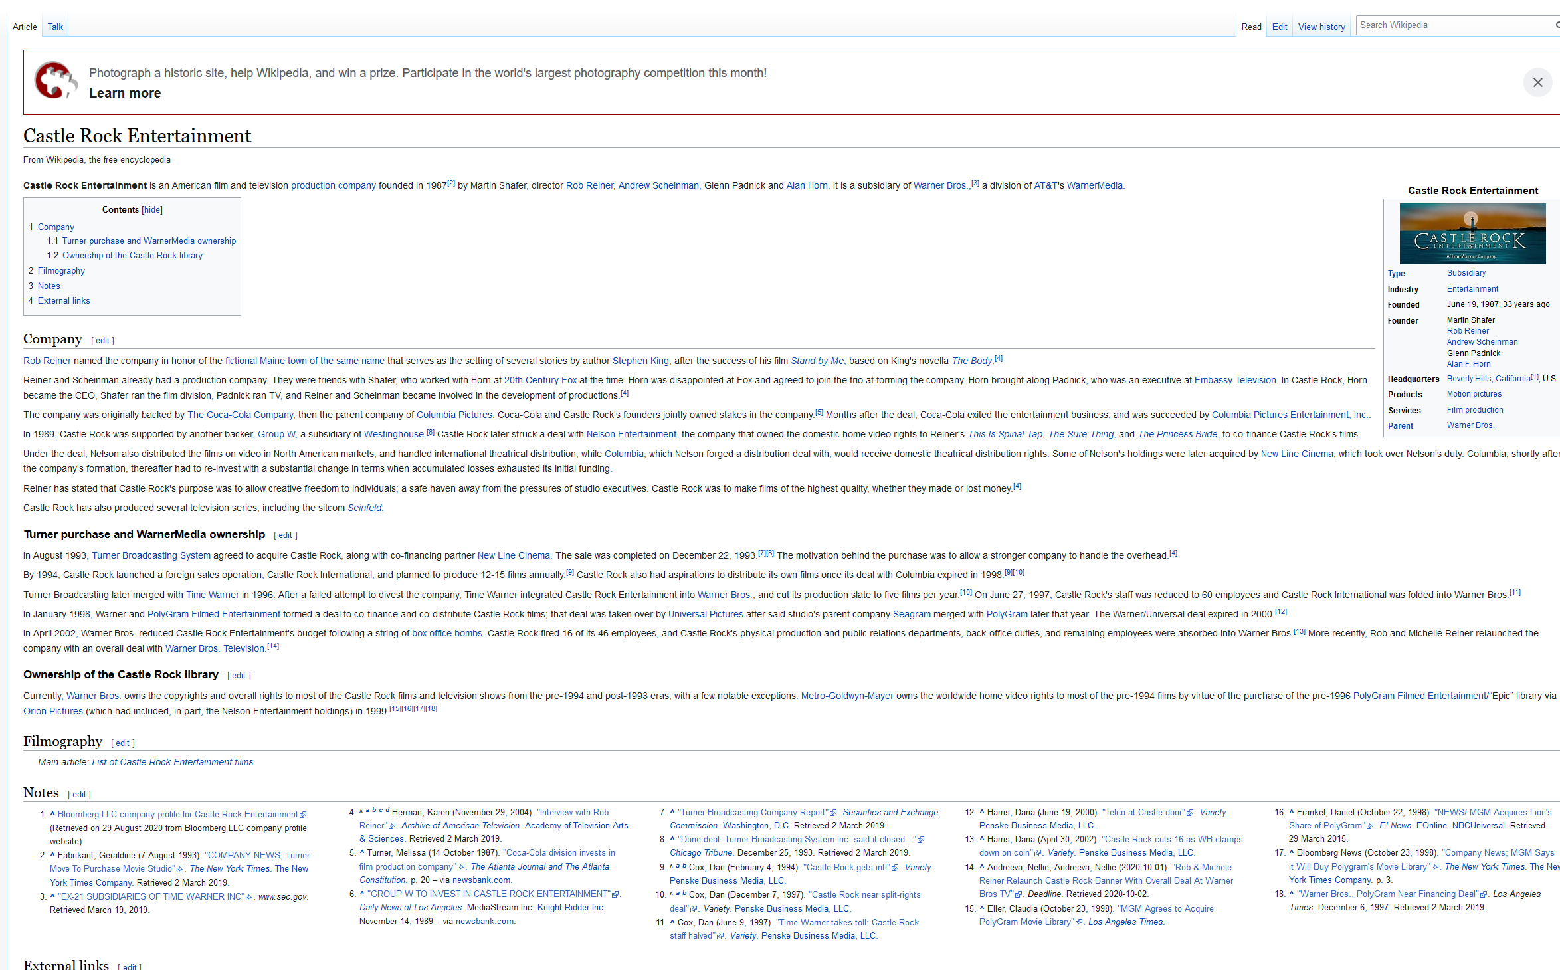Open the View history tab
The height and width of the screenshot is (970, 1560).
[1321, 27]
